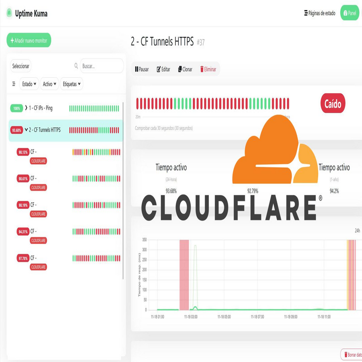The width and height of the screenshot is (362, 362).
Task: Click the filter list icon beside Estado
Action: 14,83
